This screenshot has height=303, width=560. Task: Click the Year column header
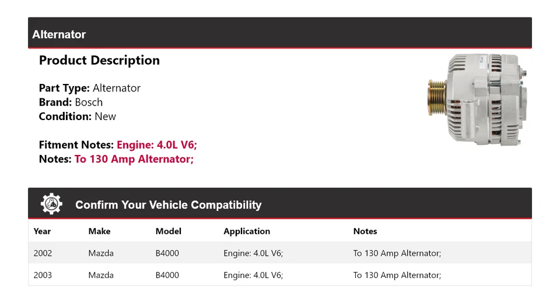(42, 231)
